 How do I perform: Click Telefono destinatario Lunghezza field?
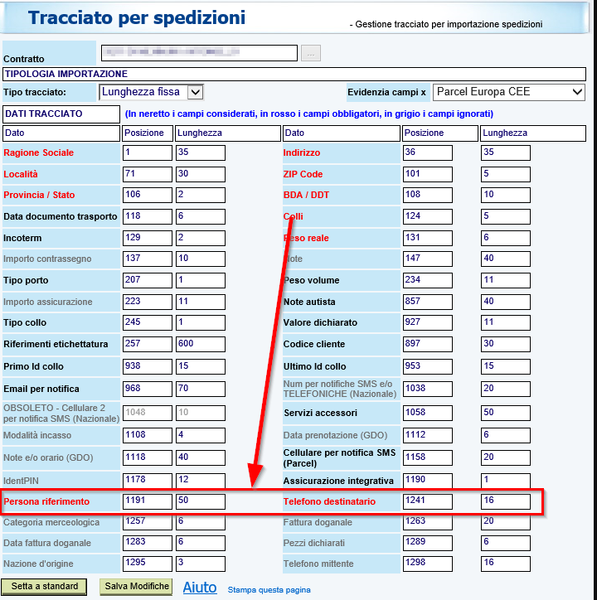[506, 501]
